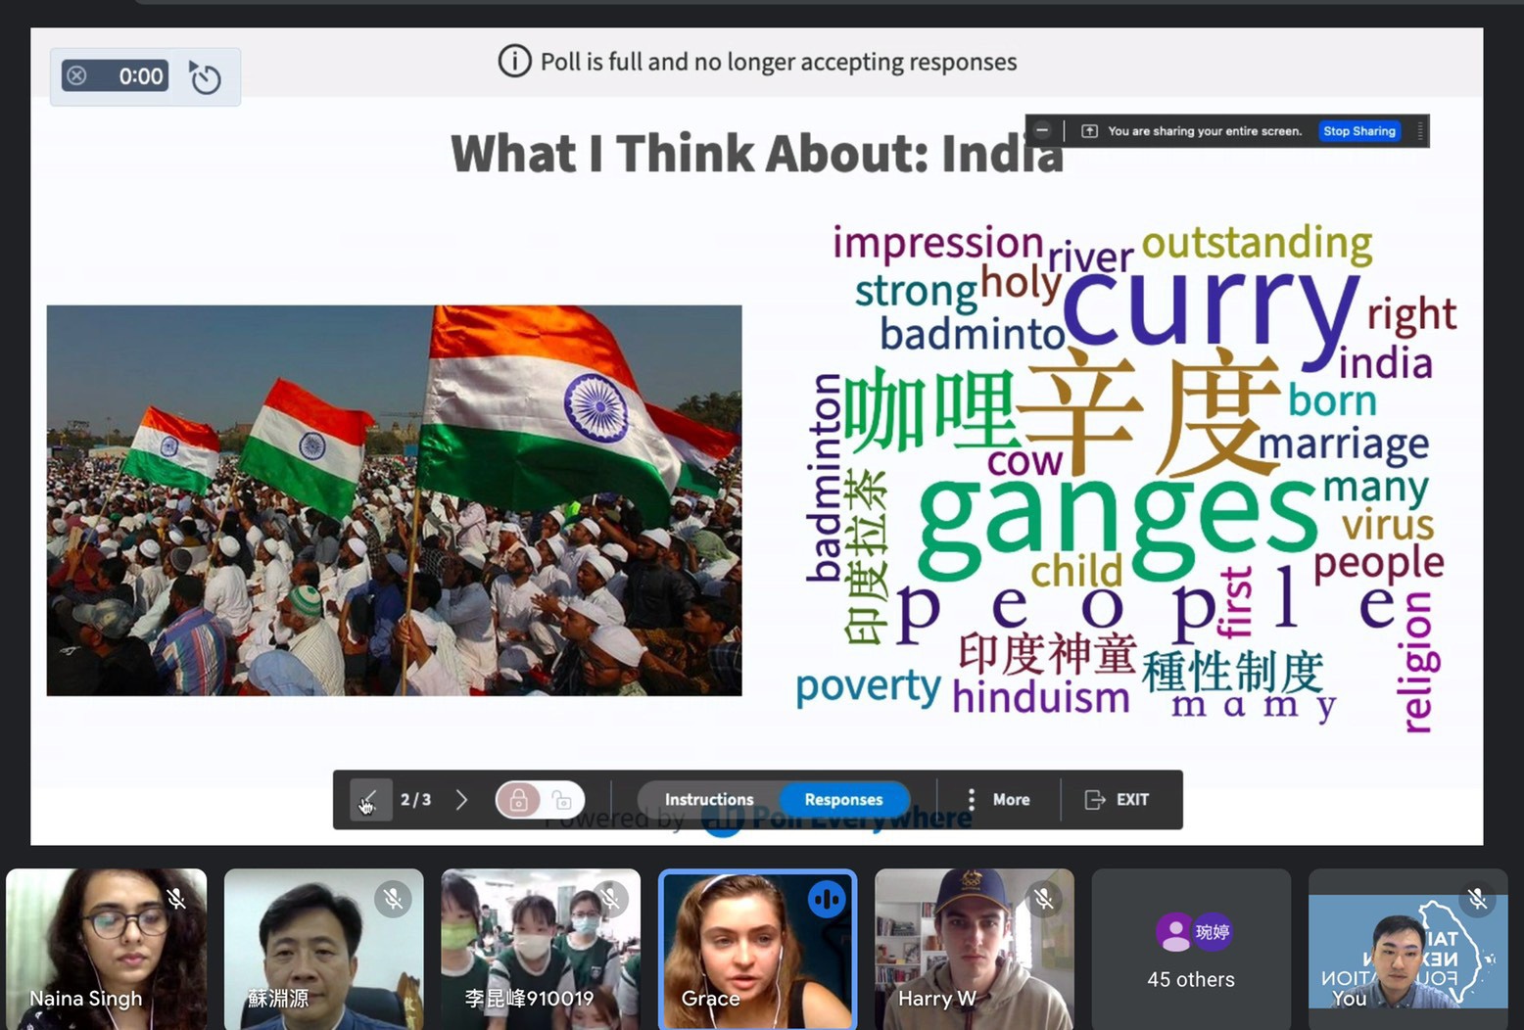Viewport: 1524px width, 1030px height.
Task: Open the 45 others participants tile
Action: pyautogui.click(x=1190, y=950)
